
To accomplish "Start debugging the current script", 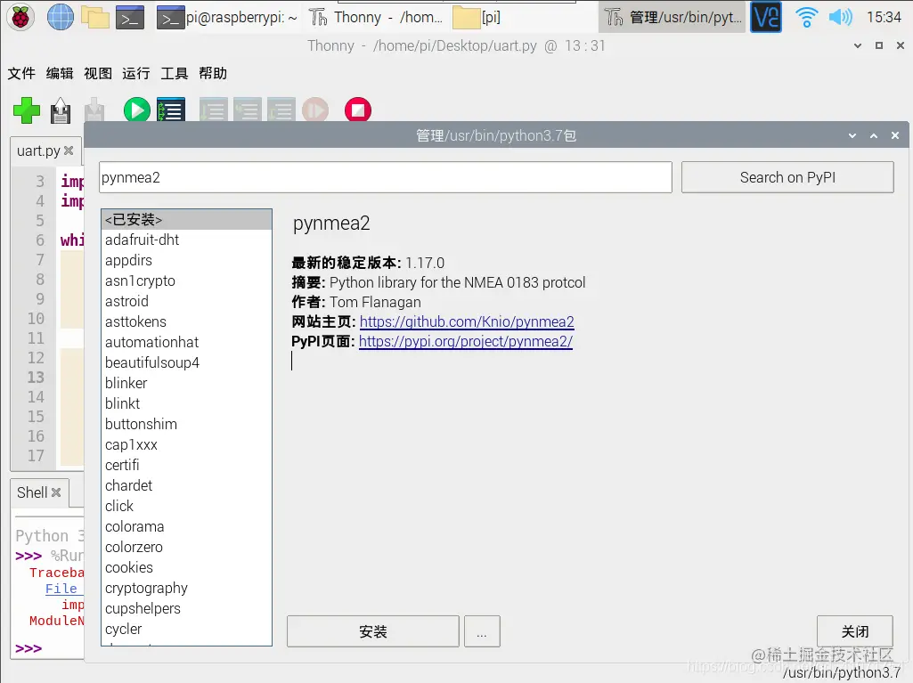I will click(171, 110).
